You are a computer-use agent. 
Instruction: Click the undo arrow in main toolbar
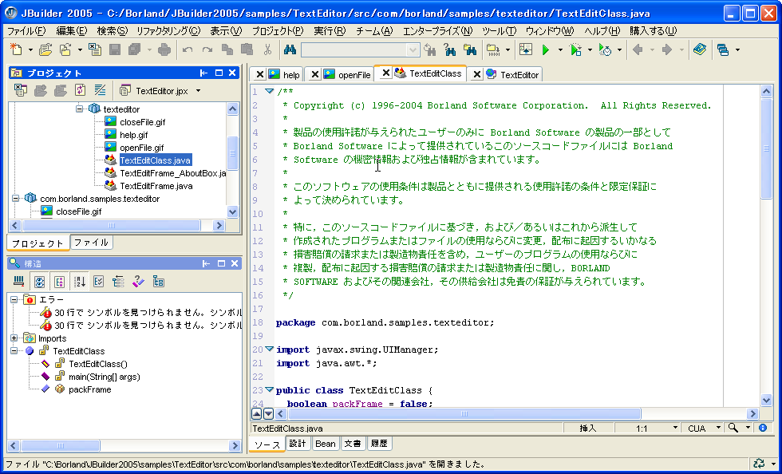tap(188, 49)
